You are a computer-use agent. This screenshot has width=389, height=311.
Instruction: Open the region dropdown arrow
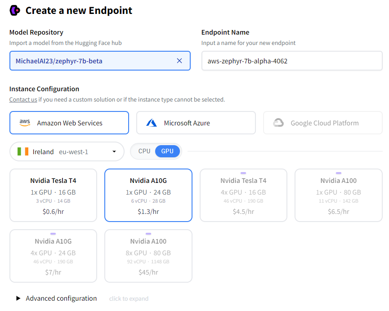click(114, 151)
